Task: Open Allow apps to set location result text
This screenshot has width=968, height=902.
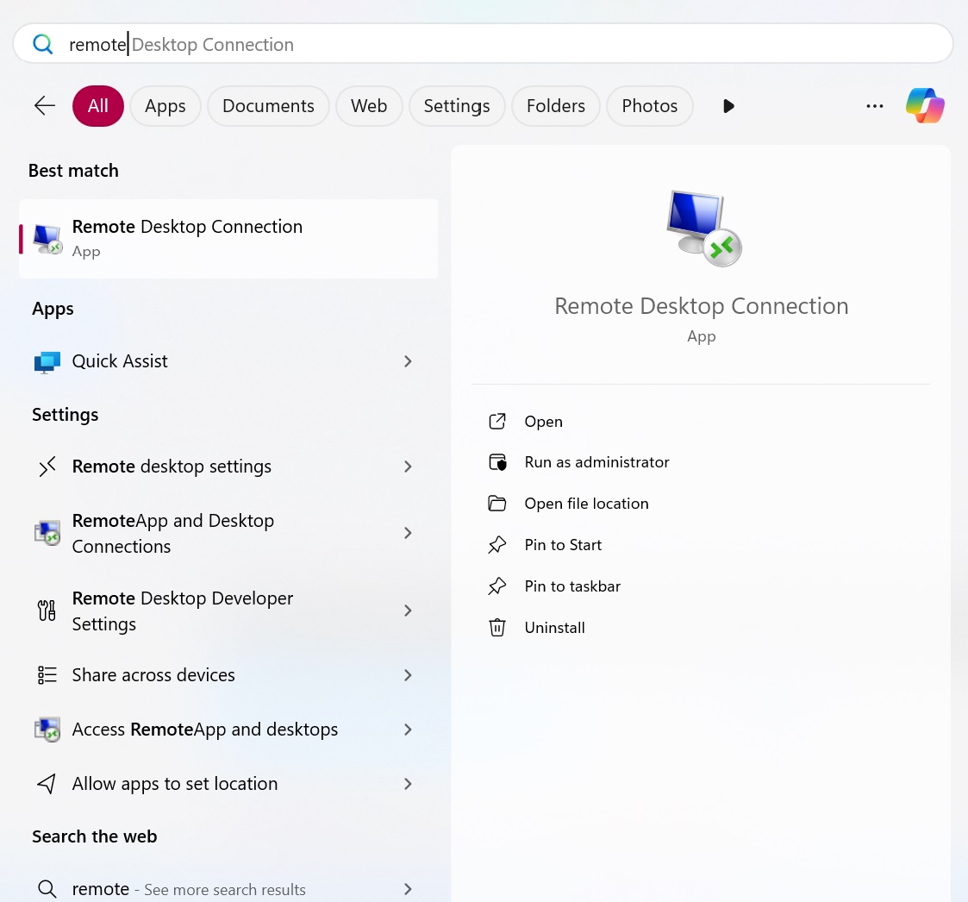Action: [x=175, y=784]
